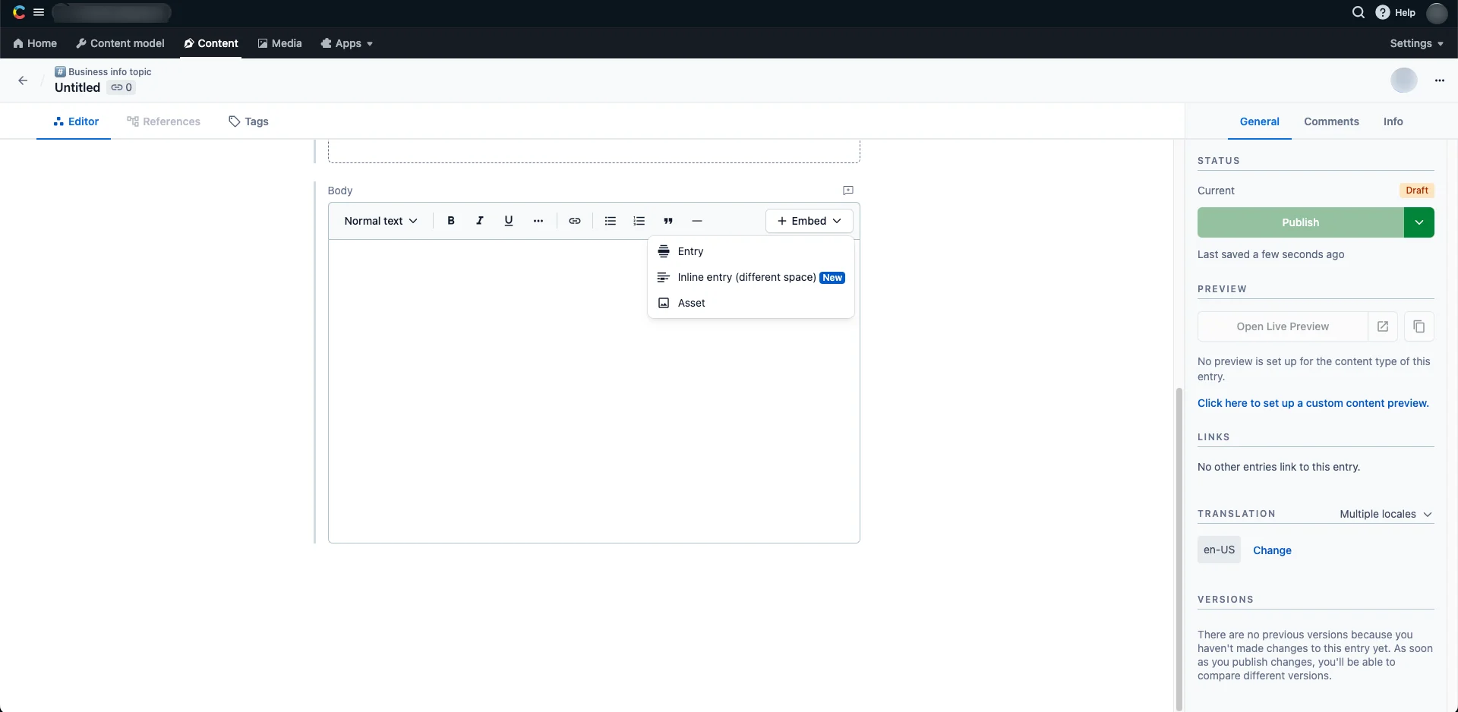Image resolution: width=1458 pixels, height=712 pixels.
Task: Click the sidebar vertical scrollbar
Action: [x=1179, y=549]
